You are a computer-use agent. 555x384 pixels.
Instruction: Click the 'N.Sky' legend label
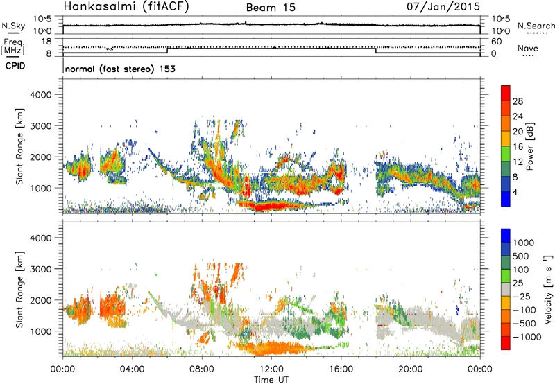coord(13,26)
